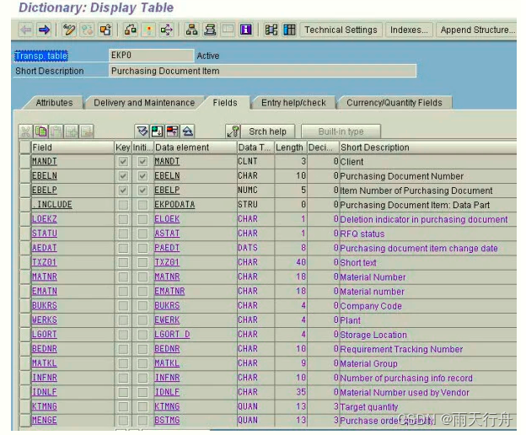
Task: Toggle the Key checkbox for WERKS
Action: tap(123, 320)
